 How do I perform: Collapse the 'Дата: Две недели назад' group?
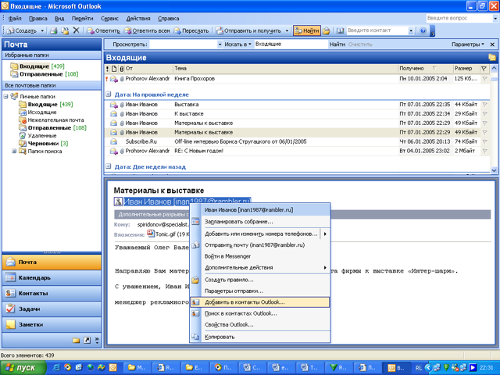click(x=109, y=166)
